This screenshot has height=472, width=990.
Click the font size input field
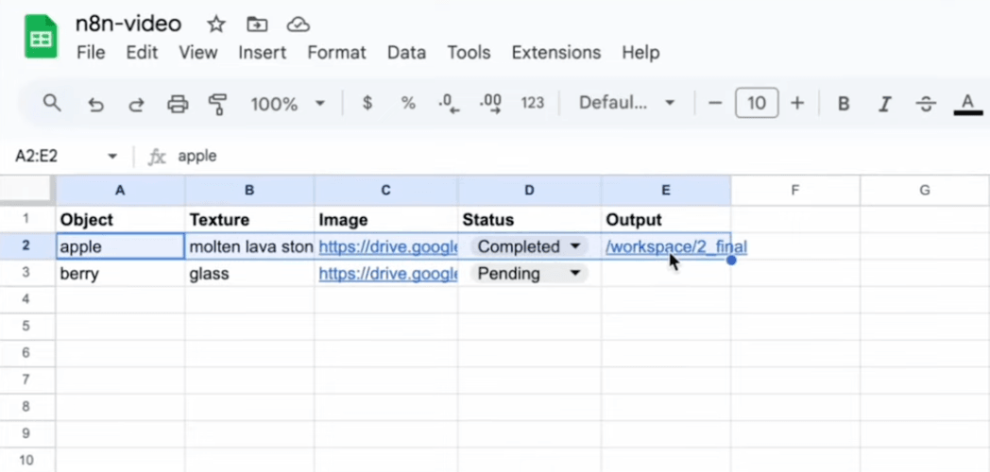point(756,104)
